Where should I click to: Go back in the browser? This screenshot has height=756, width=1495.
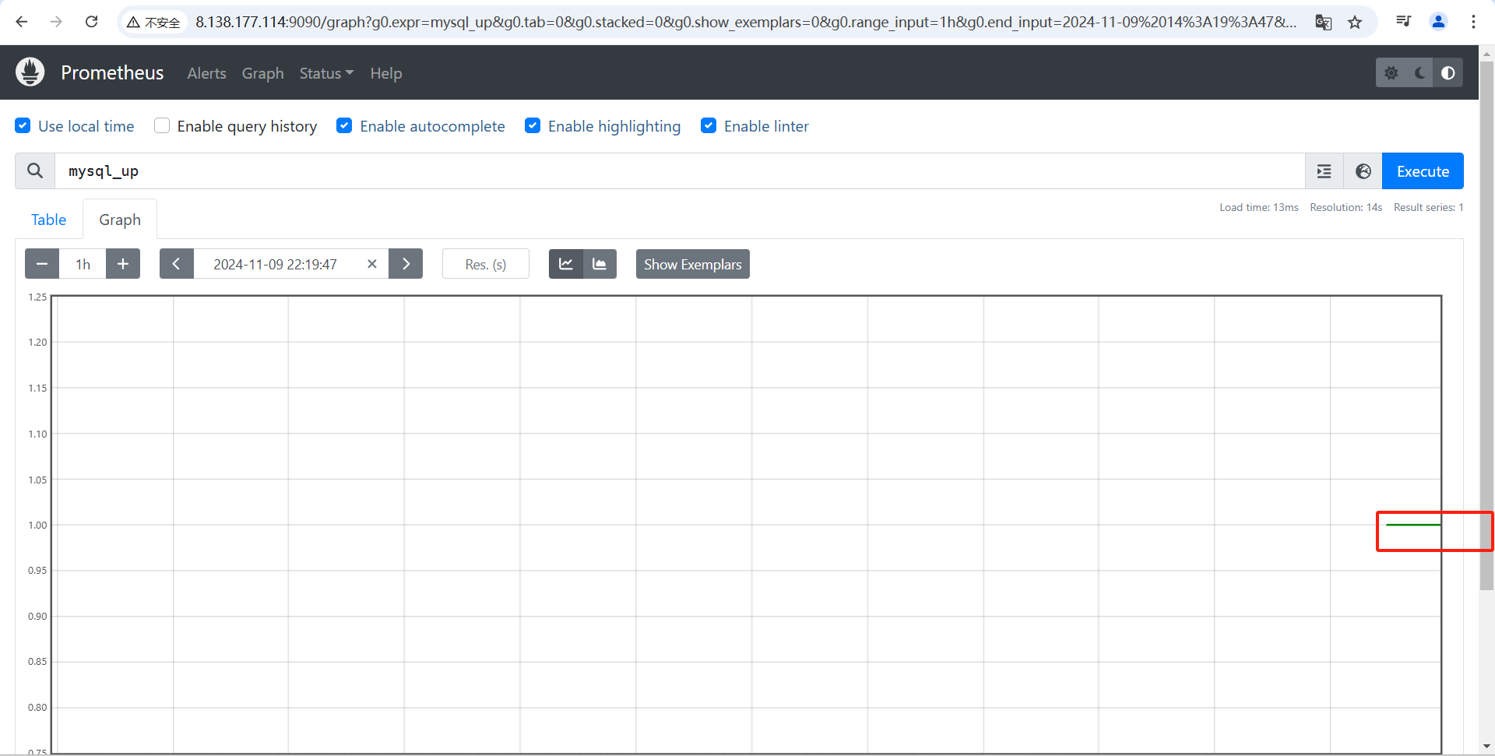[x=22, y=22]
